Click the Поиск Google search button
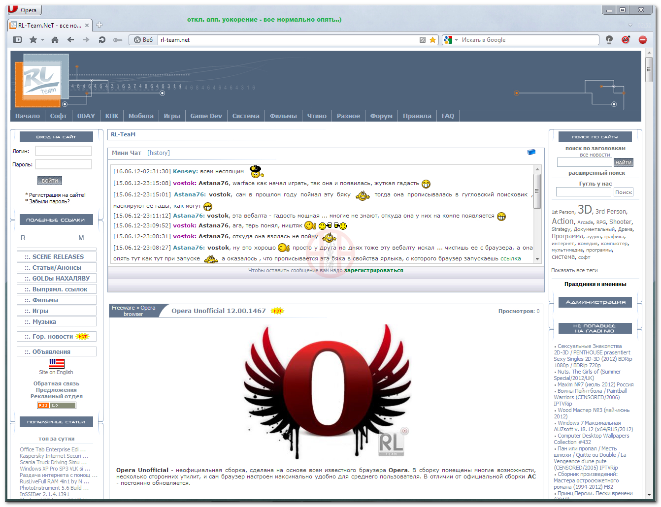This screenshot has height=507, width=661. 623,192
